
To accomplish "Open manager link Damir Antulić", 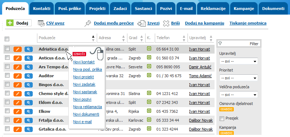I will 200,67.
